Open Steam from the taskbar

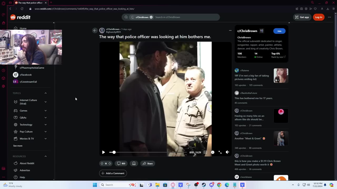click(x=204, y=185)
